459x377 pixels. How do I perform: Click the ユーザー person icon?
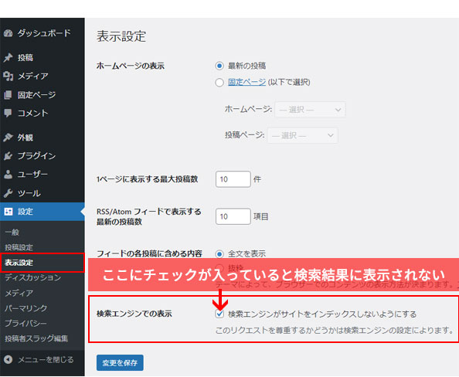click(8, 175)
